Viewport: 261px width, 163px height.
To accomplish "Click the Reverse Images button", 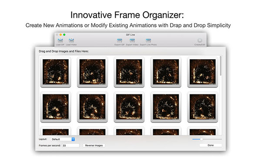I will point(94,145).
